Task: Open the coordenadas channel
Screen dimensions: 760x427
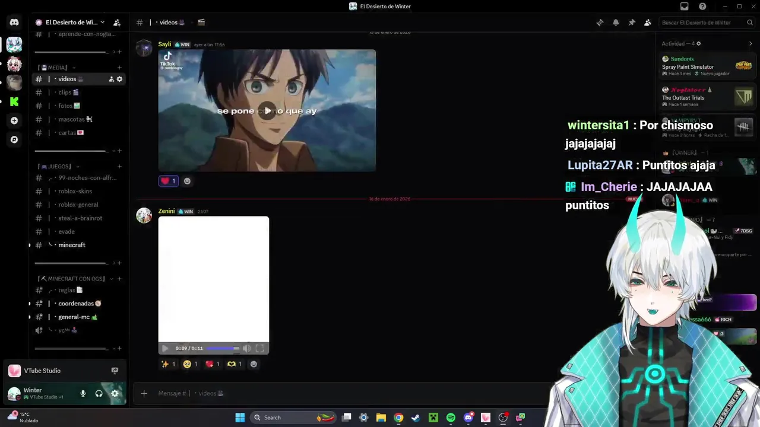Action: click(78, 304)
